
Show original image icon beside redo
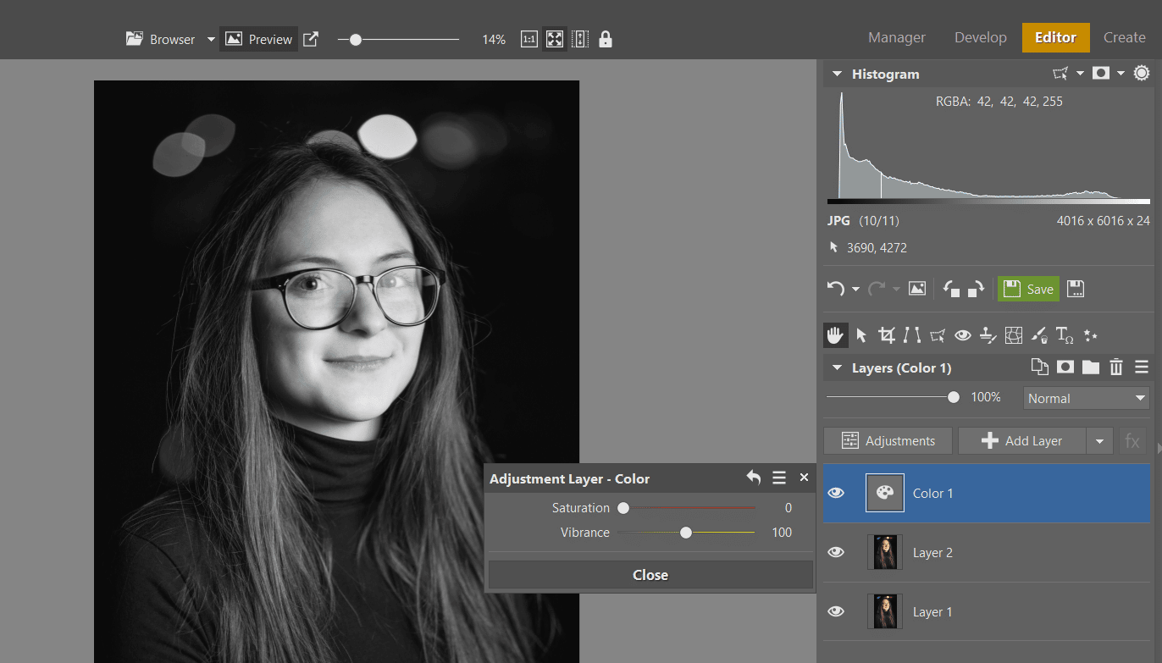tap(917, 289)
